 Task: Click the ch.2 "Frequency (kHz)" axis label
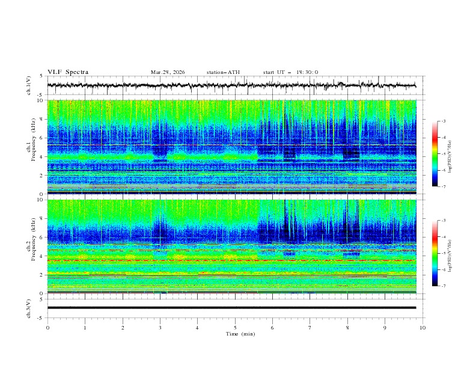pyautogui.click(x=34, y=239)
